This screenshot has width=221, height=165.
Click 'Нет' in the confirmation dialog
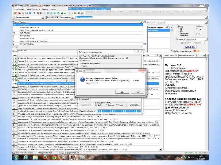tap(138, 92)
